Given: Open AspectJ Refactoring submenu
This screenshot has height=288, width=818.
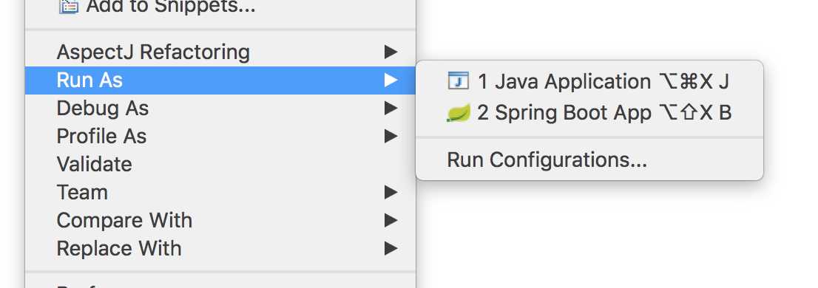Looking at the screenshot, I should point(220,52).
